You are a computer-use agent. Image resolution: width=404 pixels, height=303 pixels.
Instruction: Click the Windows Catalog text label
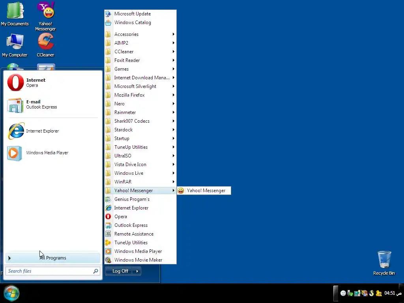coord(133,22)
